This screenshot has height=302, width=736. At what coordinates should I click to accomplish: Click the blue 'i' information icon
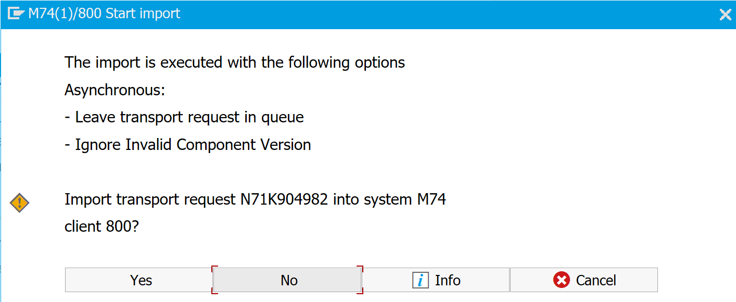point(420,280)
